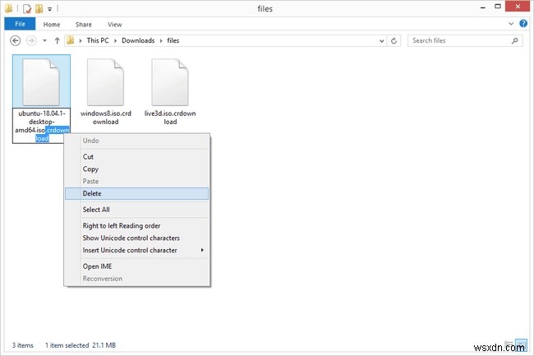Click the Back navigation arrow
534x356 pixels.
[x=16, y=41]
